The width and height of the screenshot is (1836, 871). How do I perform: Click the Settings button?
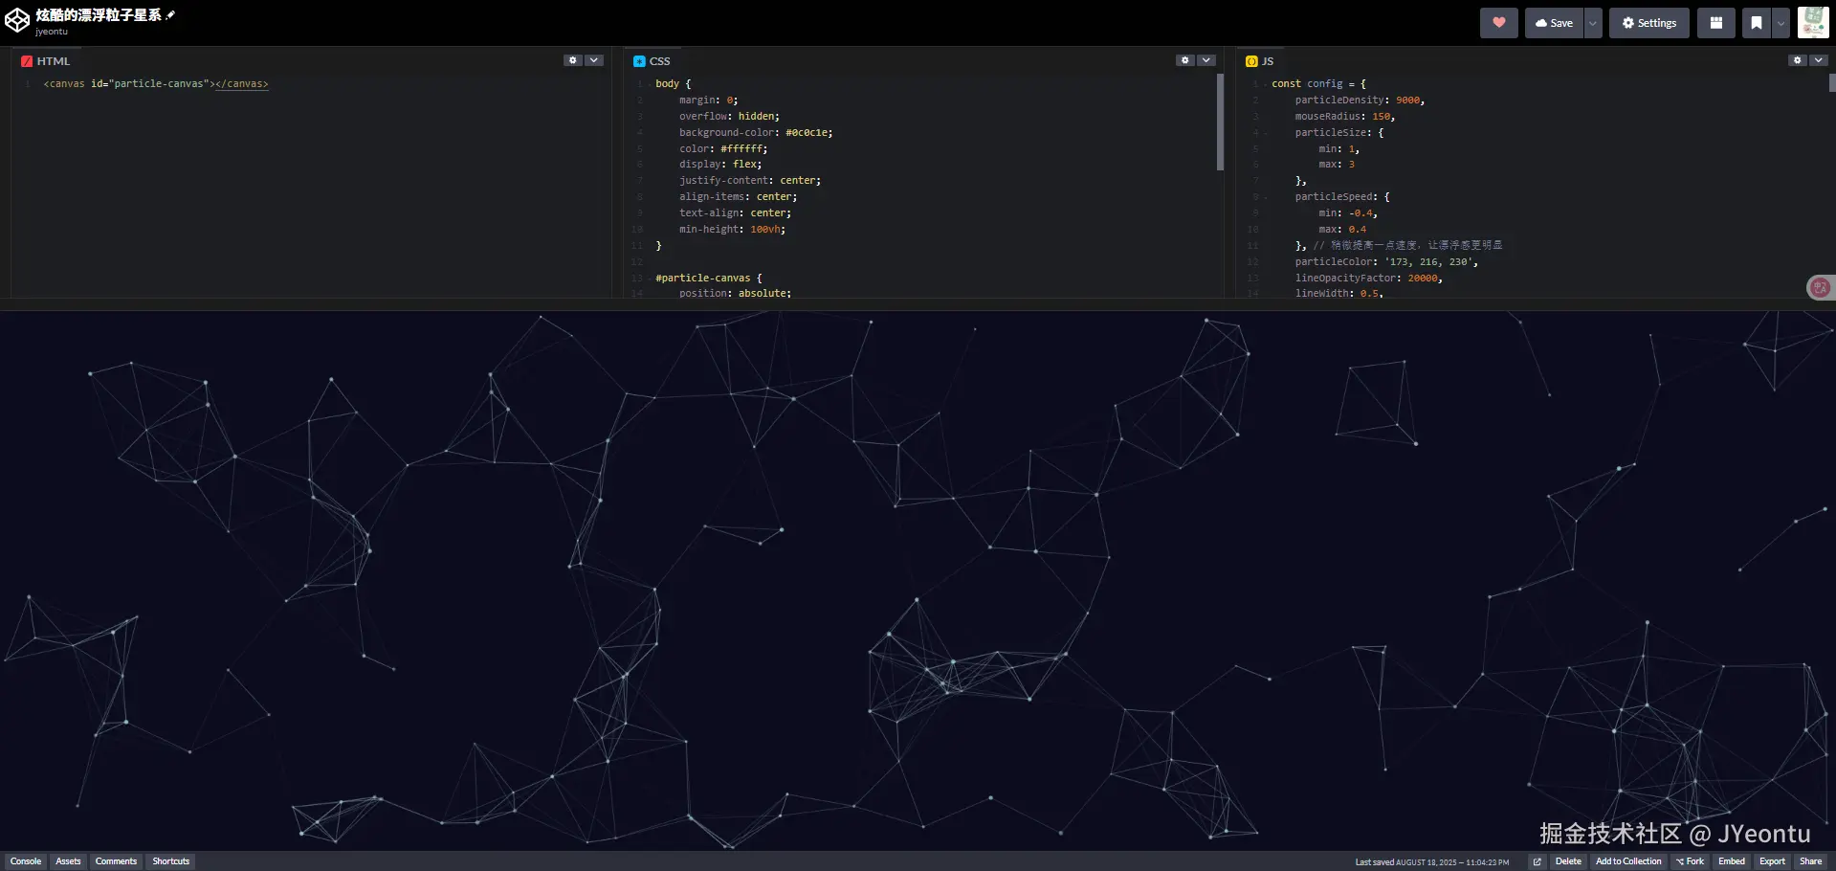coord(1648,23)
